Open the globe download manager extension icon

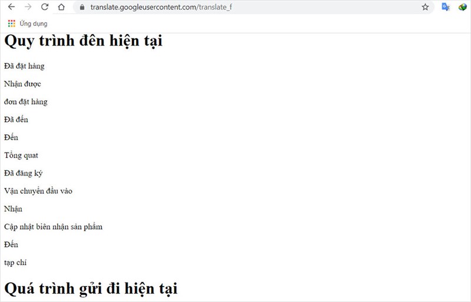(462, 7)
